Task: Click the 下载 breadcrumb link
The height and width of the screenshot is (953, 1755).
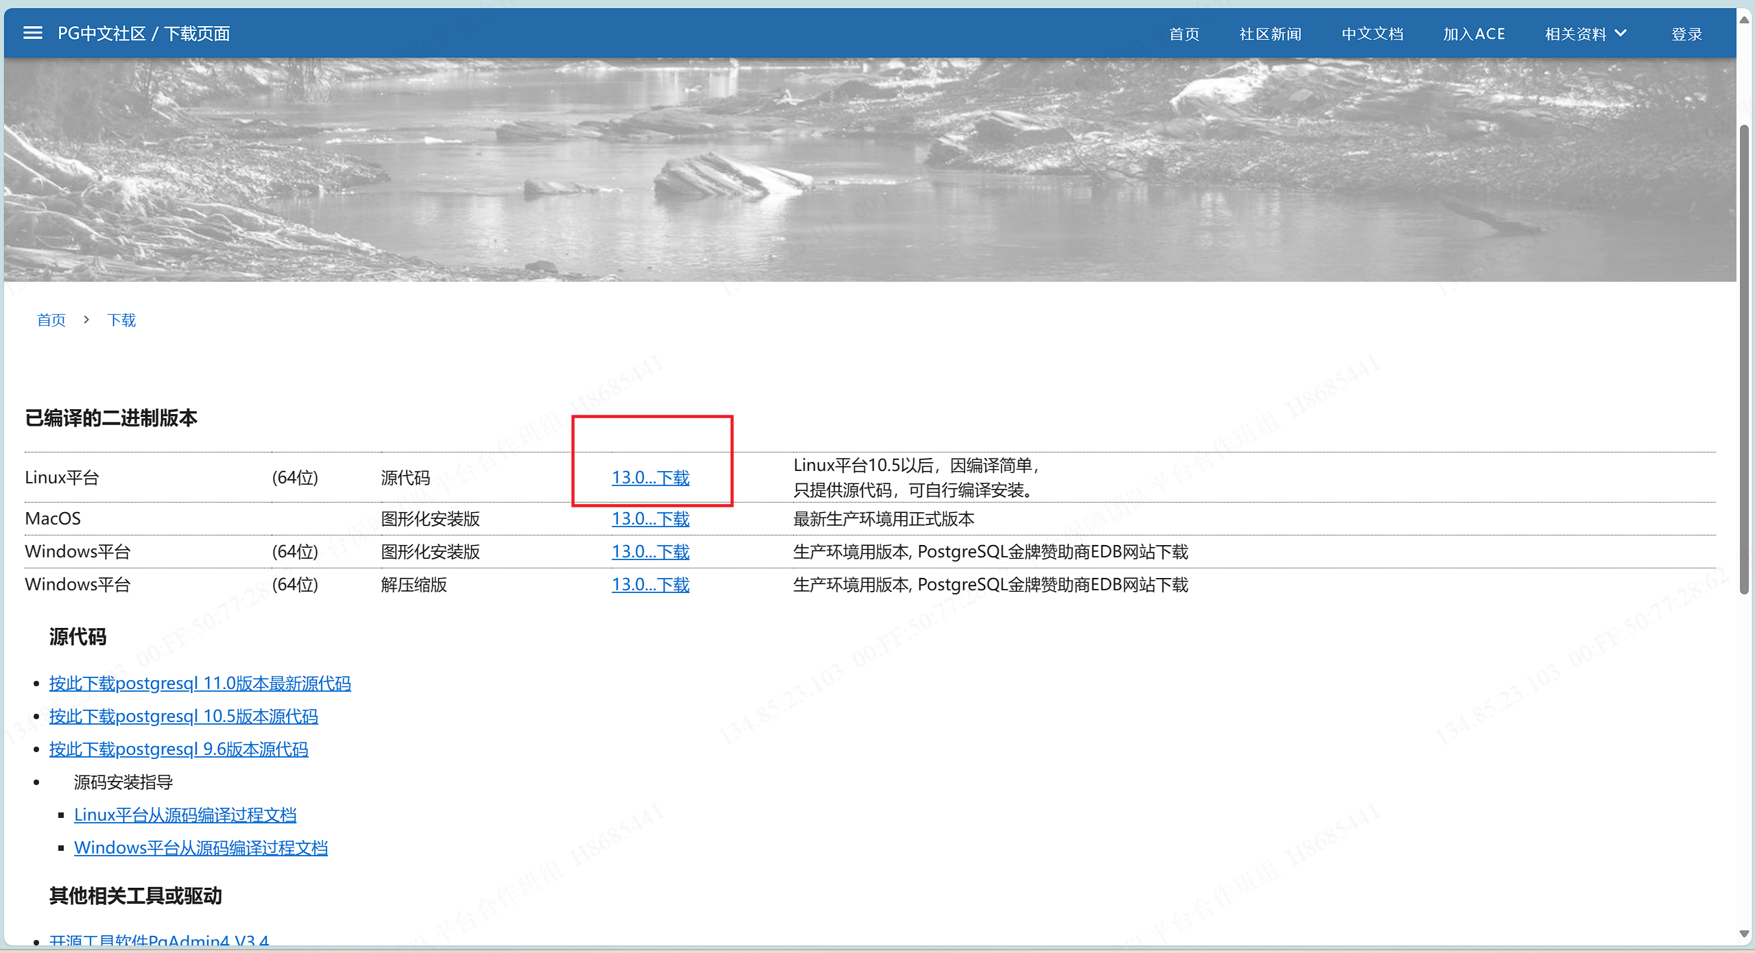Action: click(x=121, y=320)
